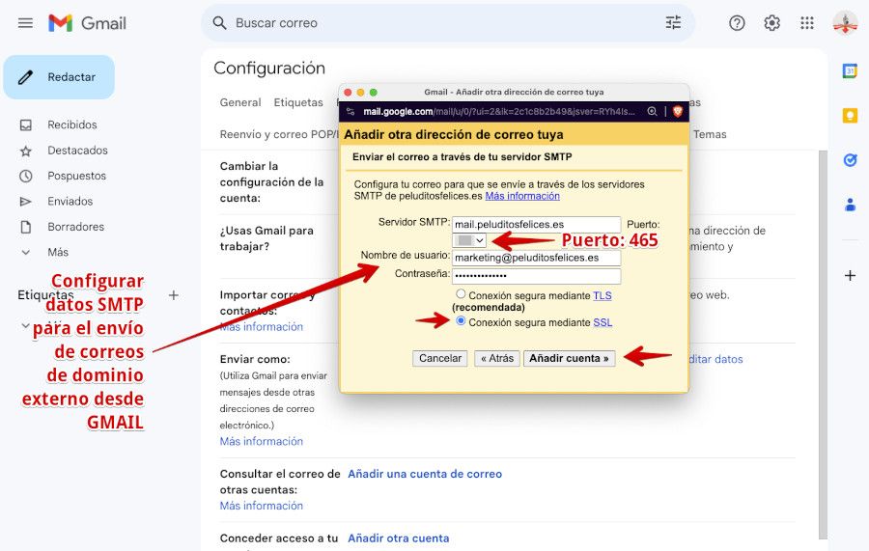Open Google Tasks from the side panel

850,160
